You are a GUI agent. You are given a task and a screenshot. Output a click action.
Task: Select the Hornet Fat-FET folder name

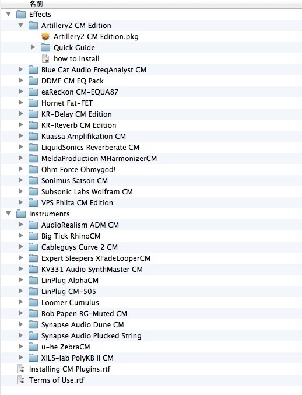[67, 103]
